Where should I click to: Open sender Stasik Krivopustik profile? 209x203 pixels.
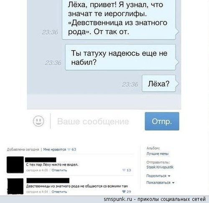tap(160, 167)
